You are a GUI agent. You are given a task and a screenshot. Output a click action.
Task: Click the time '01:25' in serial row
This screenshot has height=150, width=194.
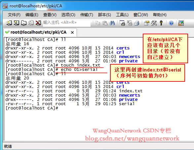[x=110, y=104]
